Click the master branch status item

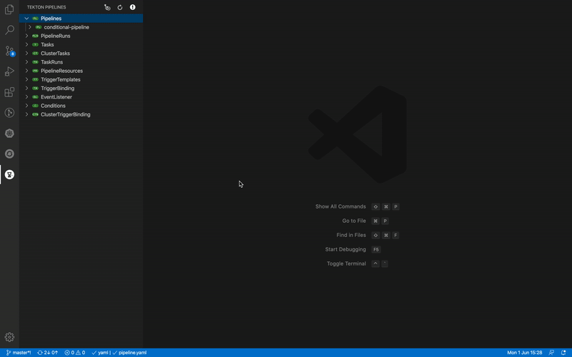tap(19, 353)
